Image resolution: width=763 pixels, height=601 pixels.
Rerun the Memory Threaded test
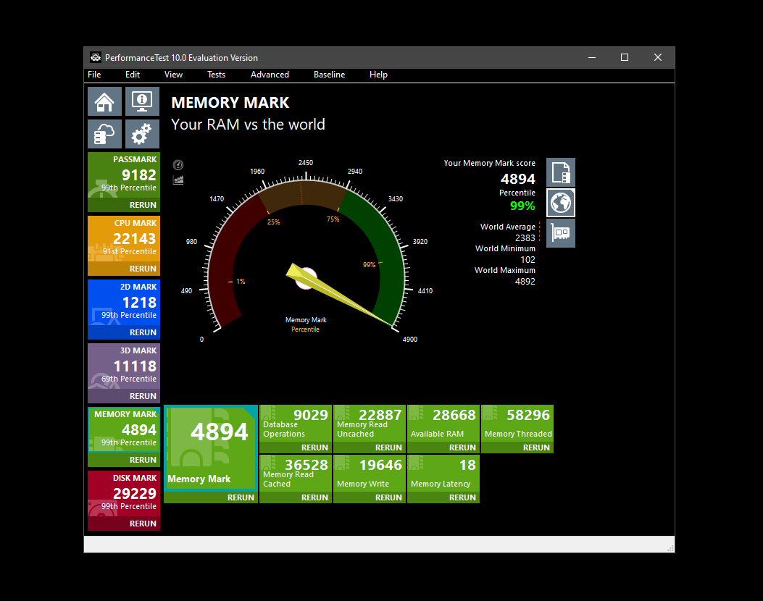point(536,447)
